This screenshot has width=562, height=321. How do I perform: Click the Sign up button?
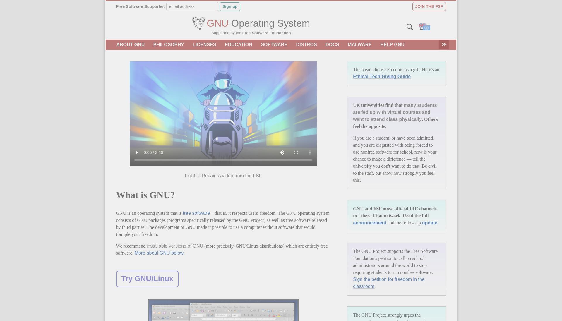coord(230,6)
